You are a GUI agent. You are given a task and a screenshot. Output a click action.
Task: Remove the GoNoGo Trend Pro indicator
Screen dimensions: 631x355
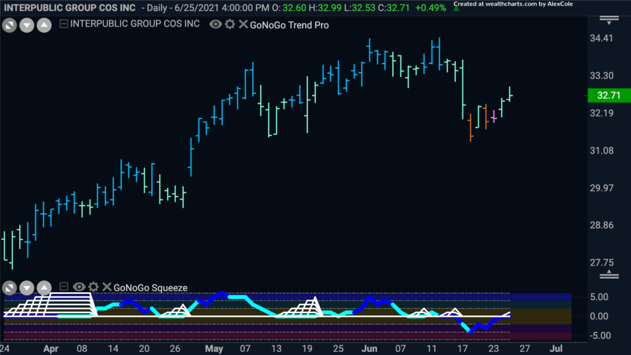click(243, 25)
